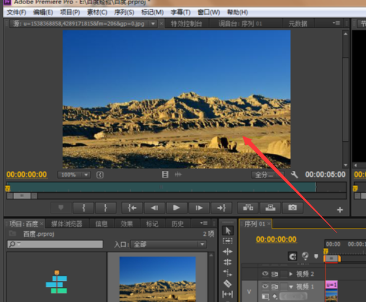
Task: Select the Track Select tool
Action: point(228,241)
